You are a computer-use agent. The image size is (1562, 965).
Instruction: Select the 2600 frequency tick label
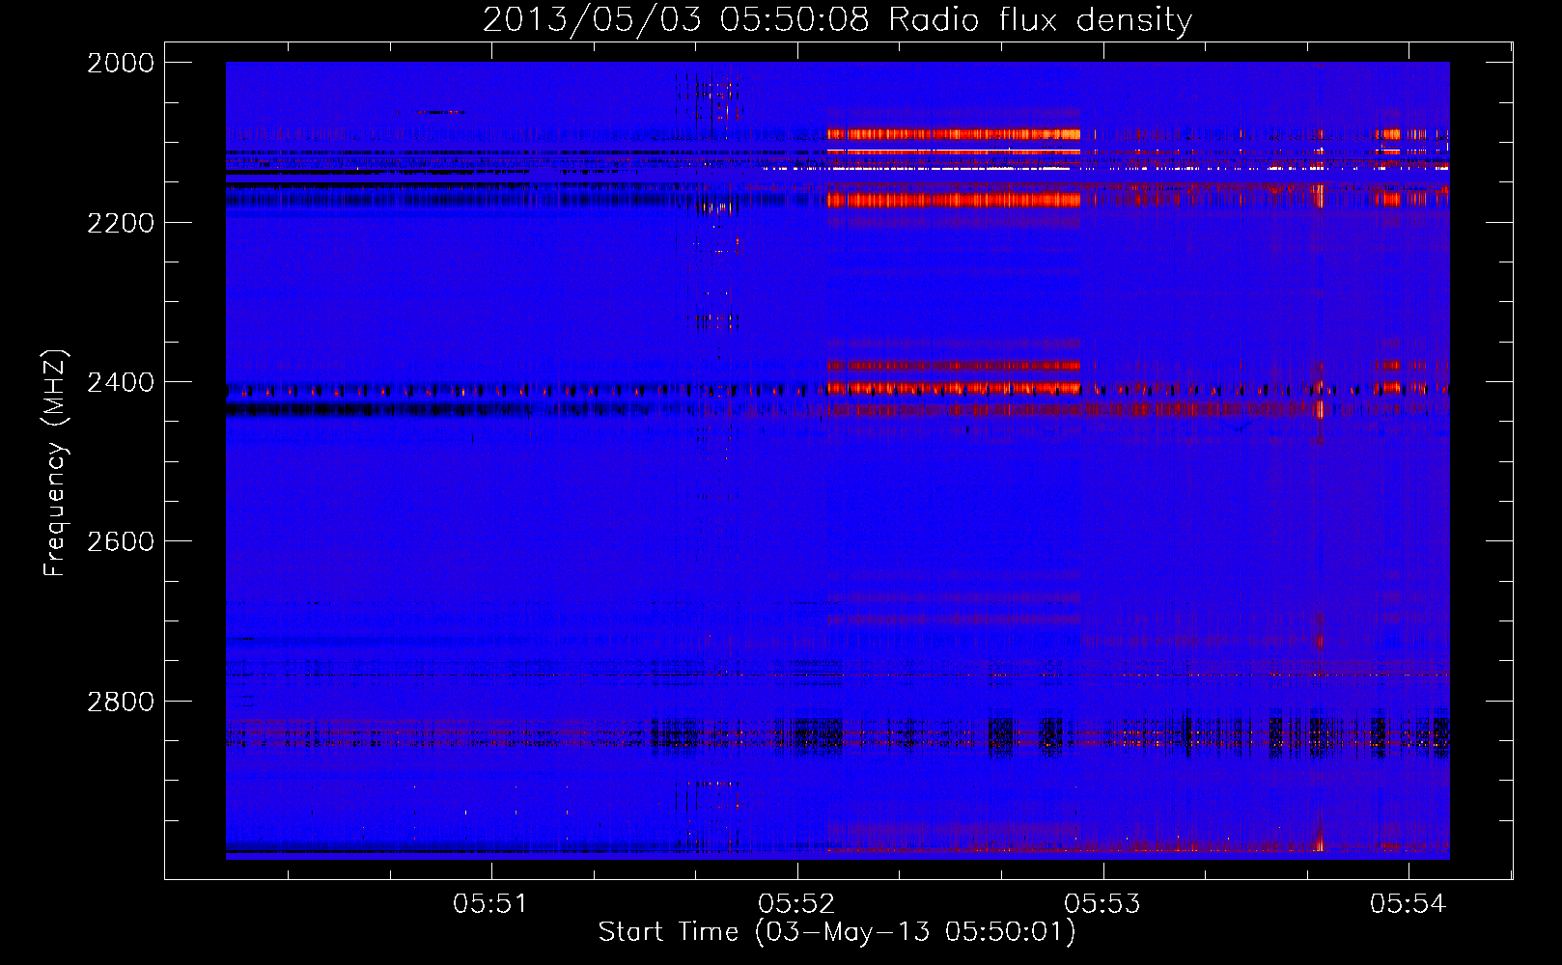121,541
